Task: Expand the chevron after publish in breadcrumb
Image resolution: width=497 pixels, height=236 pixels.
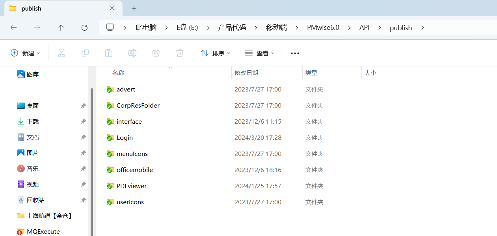Action: click(x=423, y=27)
